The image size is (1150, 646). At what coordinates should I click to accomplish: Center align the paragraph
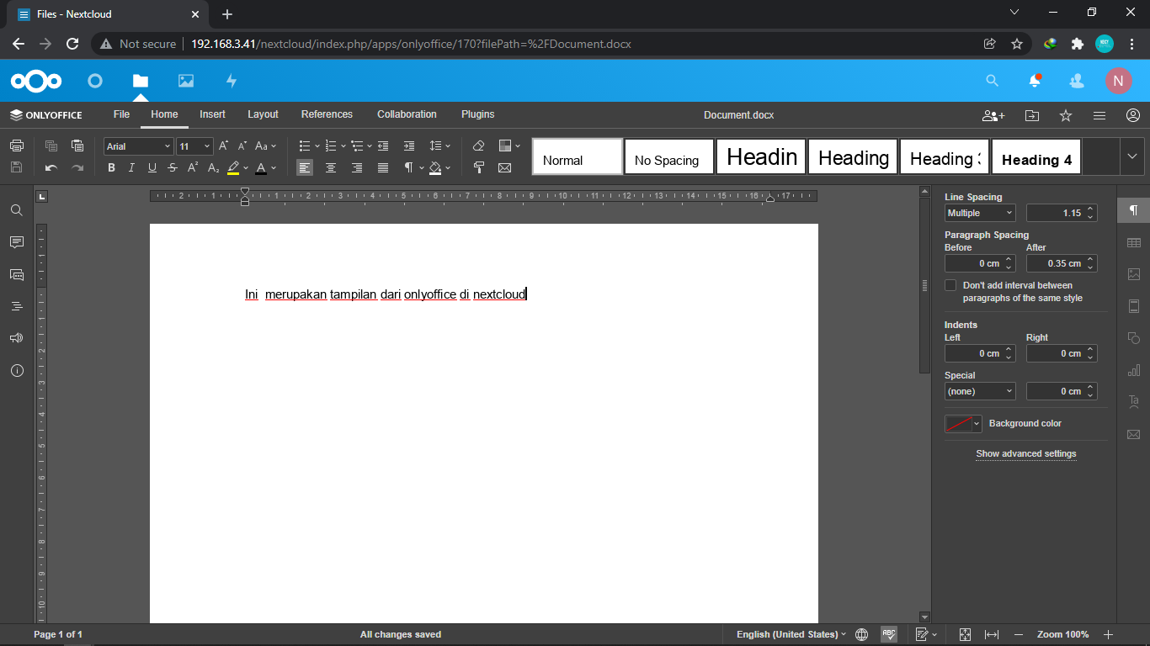click(331, 167)
